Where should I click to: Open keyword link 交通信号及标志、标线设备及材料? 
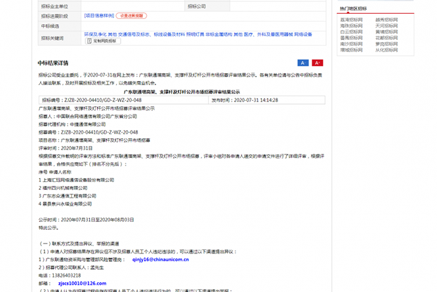[152, 35]
